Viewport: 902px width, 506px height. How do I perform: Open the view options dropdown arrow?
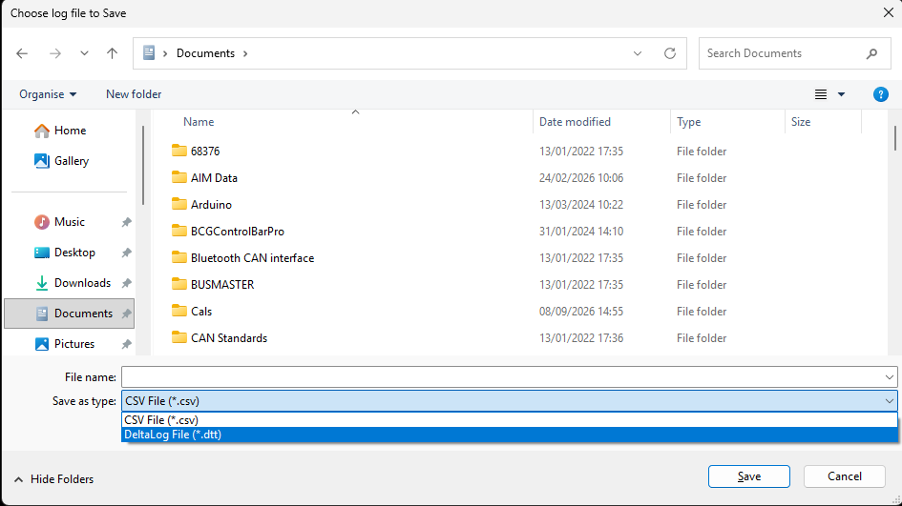pyautogui.click(x=841, y=94)
